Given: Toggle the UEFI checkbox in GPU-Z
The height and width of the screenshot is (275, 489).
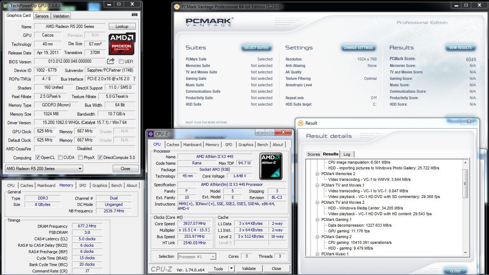Looking at the screenshot, I should [121, 62].
